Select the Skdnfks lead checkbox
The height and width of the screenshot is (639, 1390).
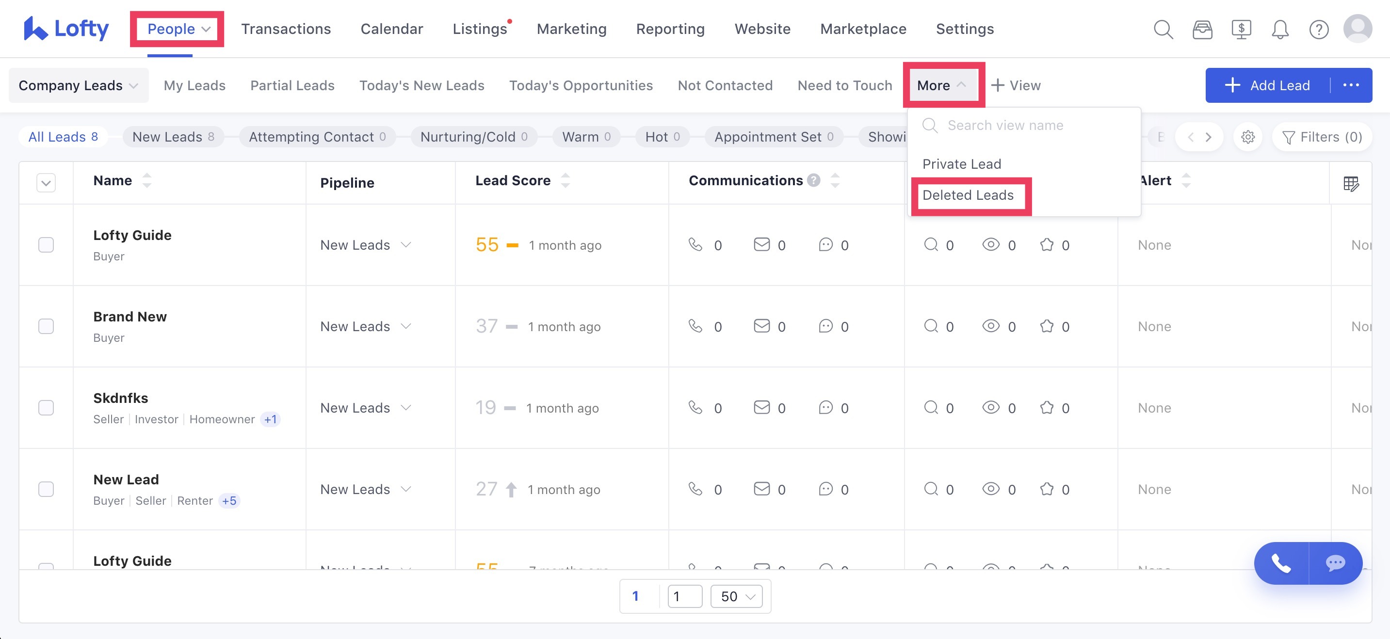(46, 408)
